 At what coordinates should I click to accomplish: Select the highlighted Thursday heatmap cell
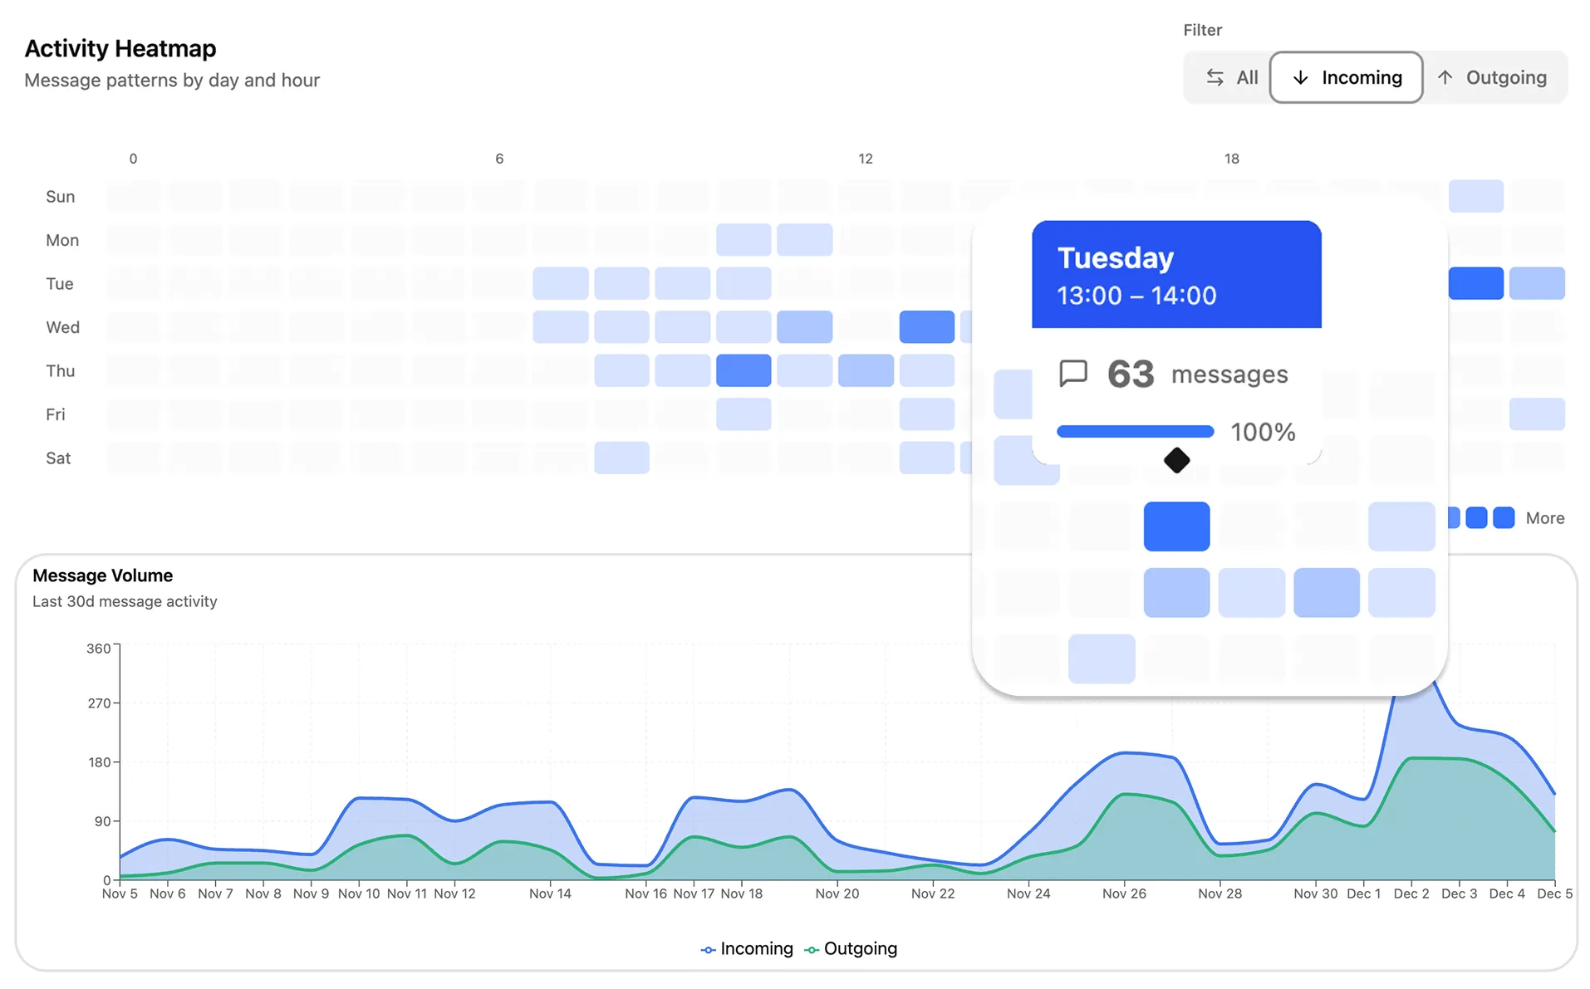tap(743, 370)
